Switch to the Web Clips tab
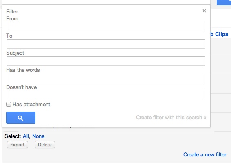Image resolution: width=231 pixels, height=165 pixels. [219, 34]
